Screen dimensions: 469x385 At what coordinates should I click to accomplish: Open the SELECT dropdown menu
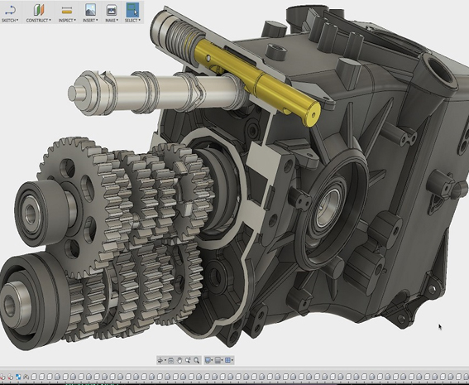point(132,21)
